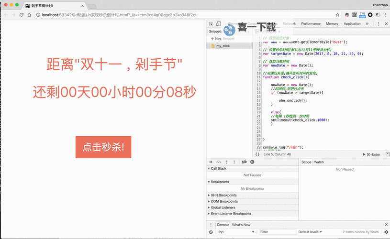Go to browser home page icon
The image size is (390, 239).
(29, 15)
